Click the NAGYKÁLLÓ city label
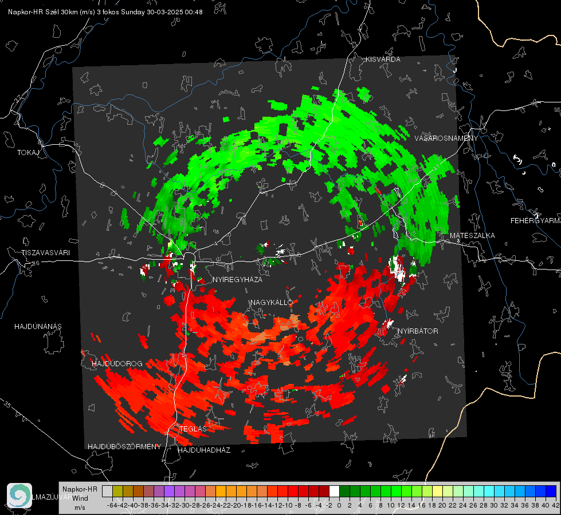 pos(272,303)
